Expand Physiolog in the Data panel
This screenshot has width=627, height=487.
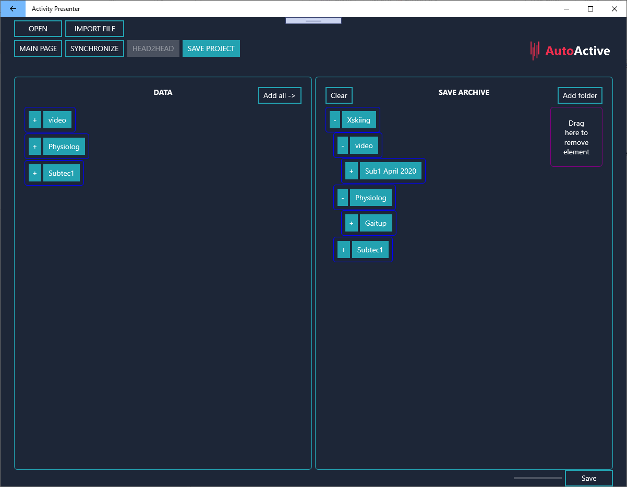34,147
